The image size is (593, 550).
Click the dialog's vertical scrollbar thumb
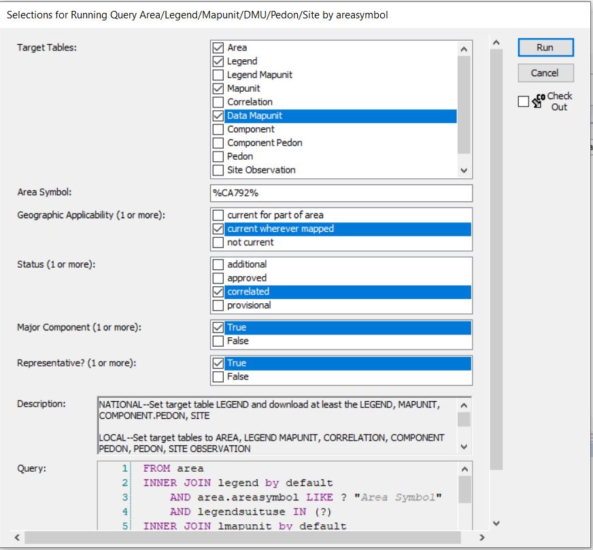(x=496, y=259)
